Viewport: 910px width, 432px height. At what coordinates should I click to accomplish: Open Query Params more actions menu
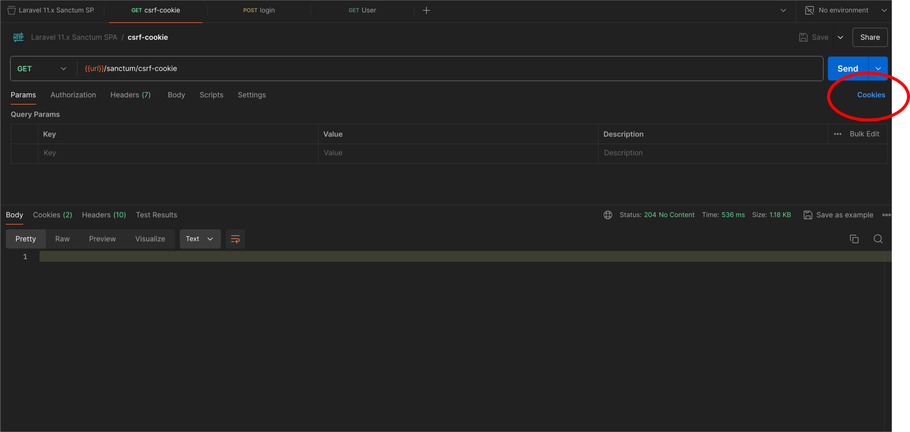tap(838, 134)
